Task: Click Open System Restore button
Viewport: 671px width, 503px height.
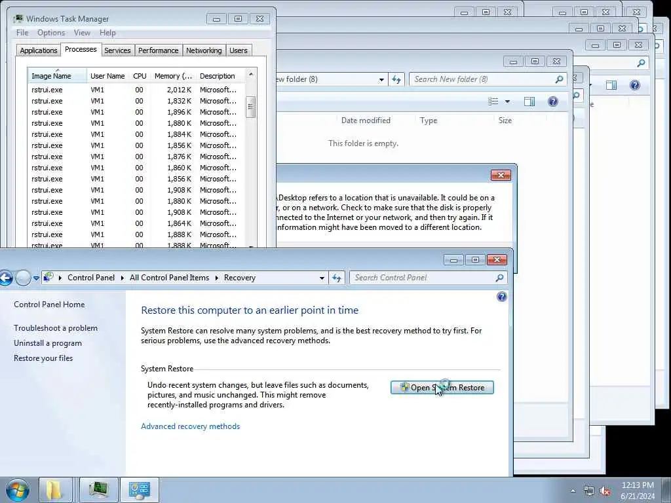Action: [x=442, y=388]
